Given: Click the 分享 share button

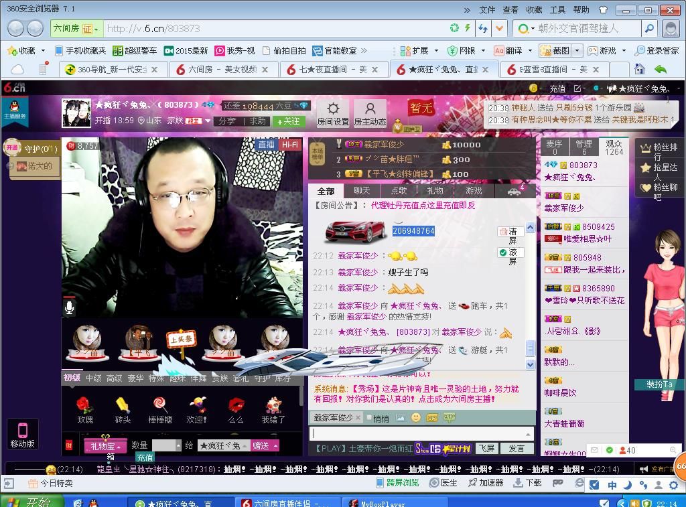Looking at the screenshot, I should [227, 121].
